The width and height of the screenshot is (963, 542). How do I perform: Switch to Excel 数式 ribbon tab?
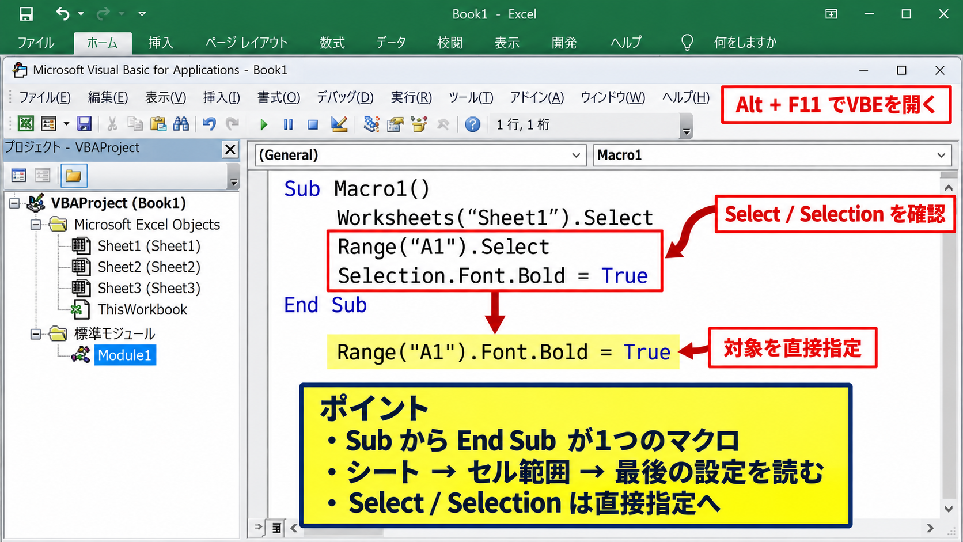click(332, 43)
